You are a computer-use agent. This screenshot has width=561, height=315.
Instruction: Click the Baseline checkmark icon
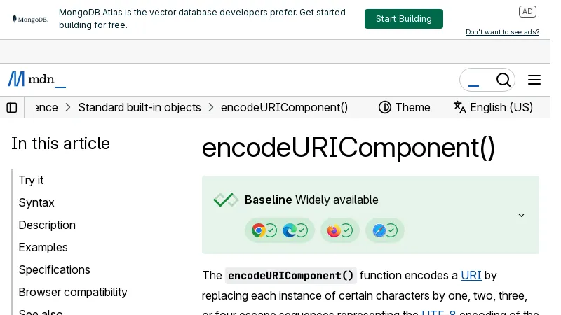pyautogui.click(x=226, y=200)
